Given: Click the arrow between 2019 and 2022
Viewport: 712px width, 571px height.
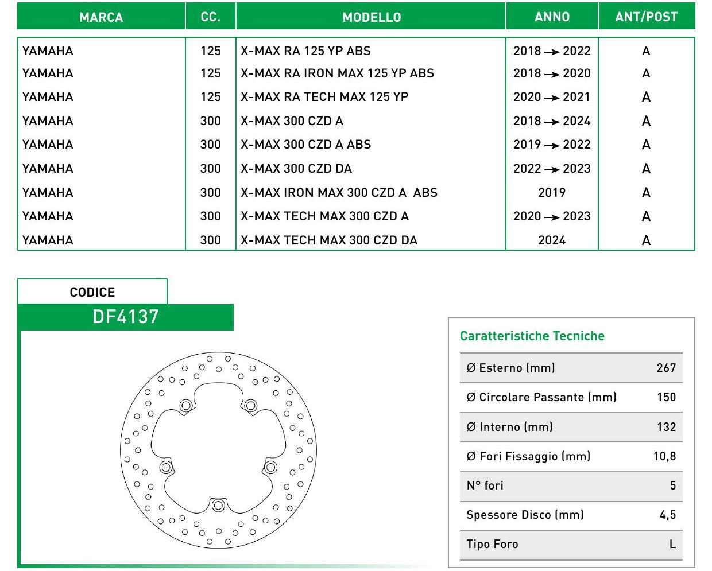Looking at the screenshot, I should click(552, 145).
